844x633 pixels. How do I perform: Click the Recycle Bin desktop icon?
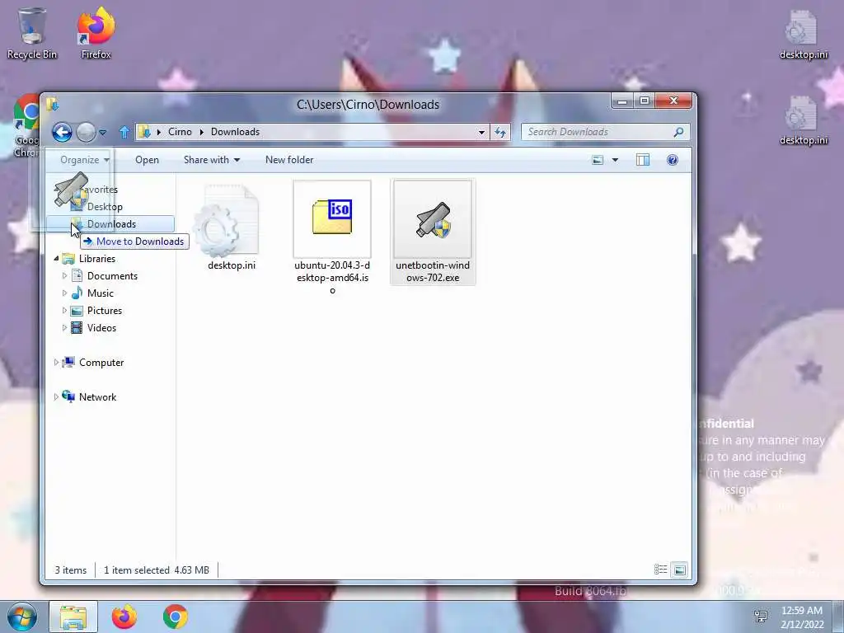32,33
